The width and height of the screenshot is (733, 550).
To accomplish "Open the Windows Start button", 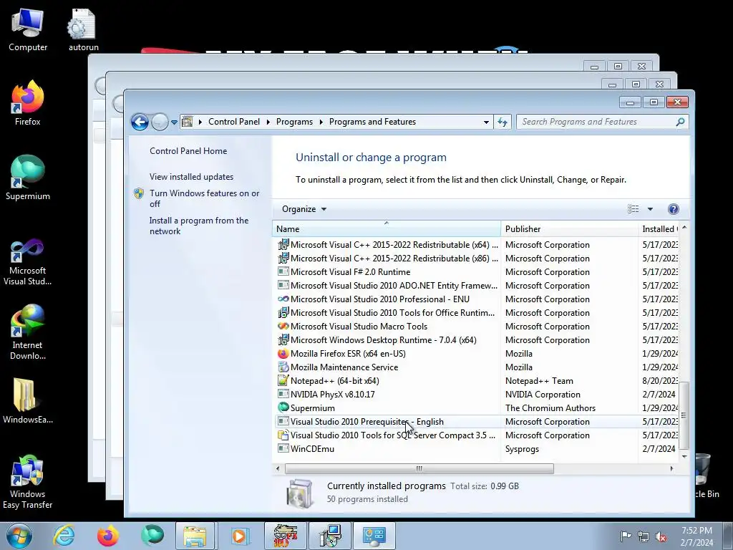I will coord(19,536).
